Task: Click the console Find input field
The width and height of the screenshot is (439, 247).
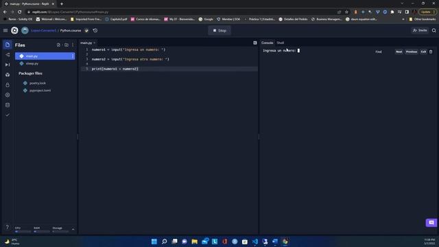Action: point(384,52)
